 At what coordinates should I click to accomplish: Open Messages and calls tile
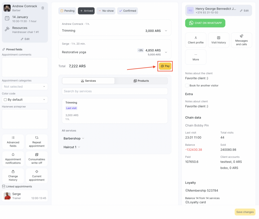point(241,40)
